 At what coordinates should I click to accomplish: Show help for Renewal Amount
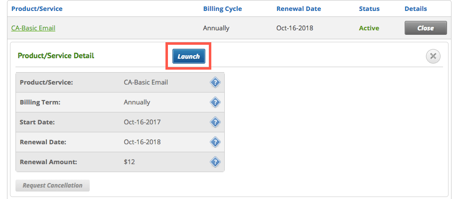(215, 162)
